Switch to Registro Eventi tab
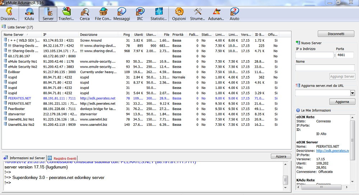Viewport: 359px width, 195px height. (x=62, y=158)
